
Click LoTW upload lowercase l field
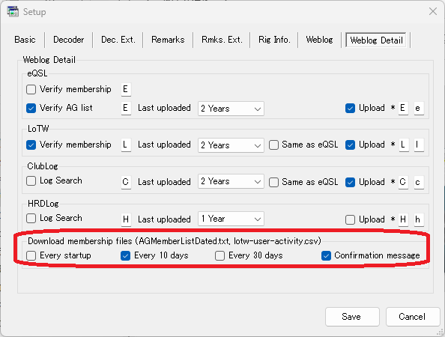(x=419, y=145)
